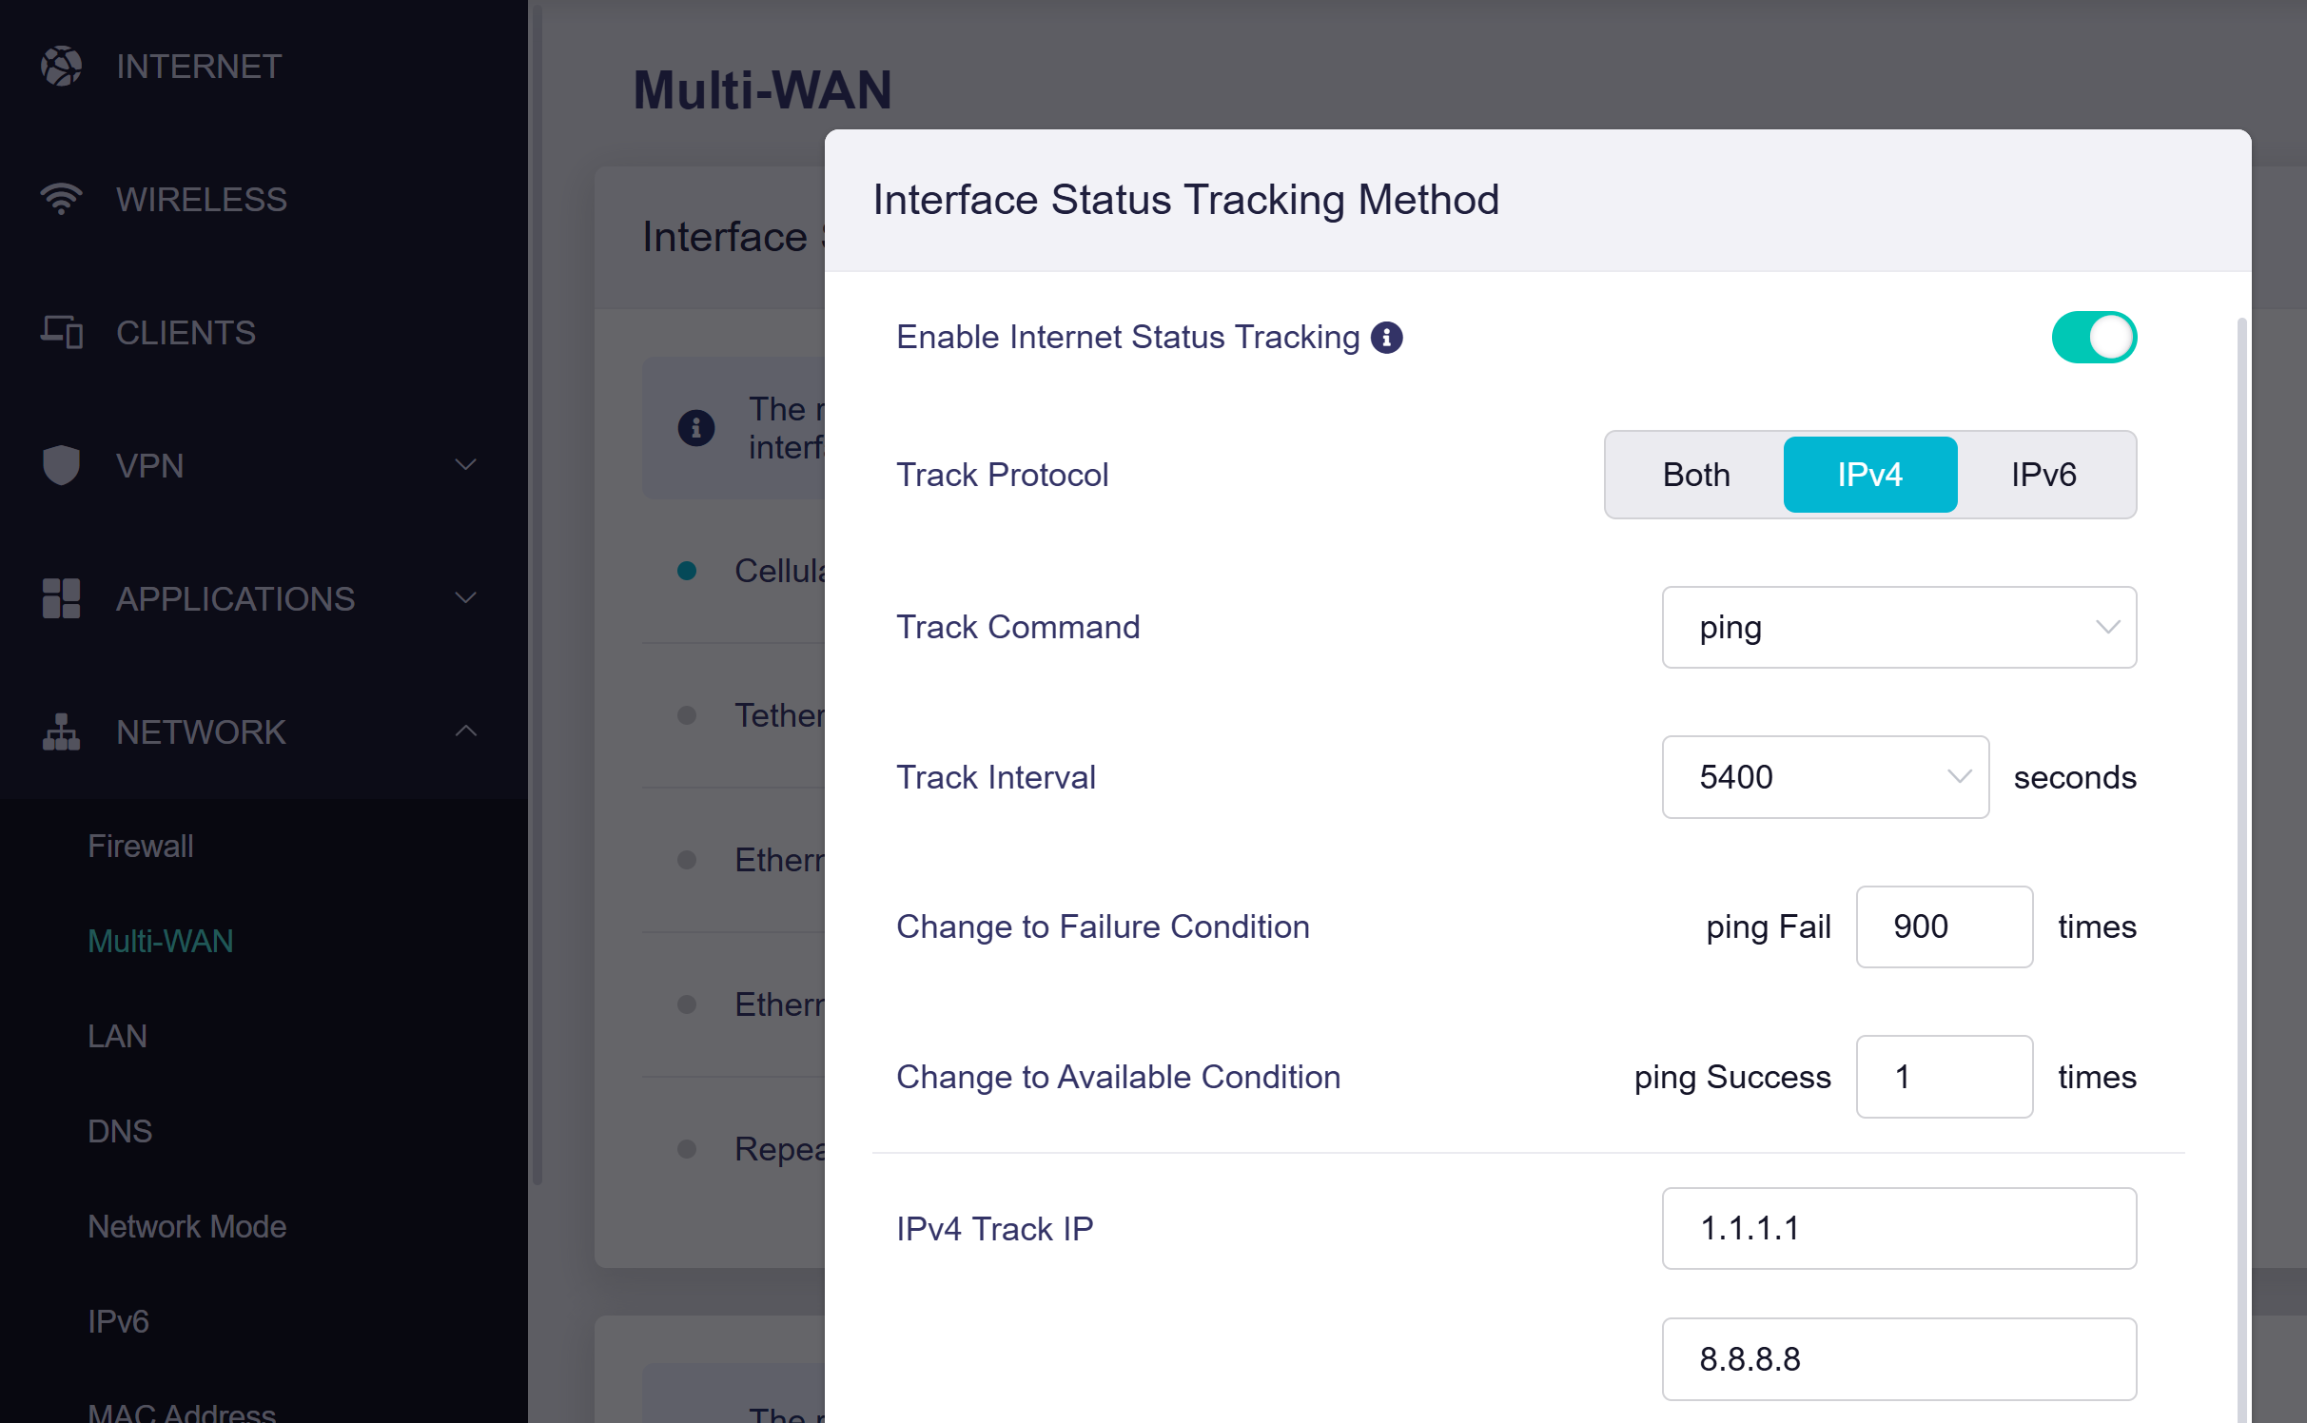This screenshot has width=2307, height=1423.
Task: Click the Wireless wifi icon
Action: 62,199
